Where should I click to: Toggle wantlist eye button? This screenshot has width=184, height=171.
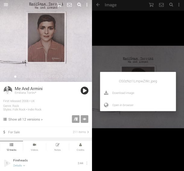pyautogui.click(x=84, y=119)
